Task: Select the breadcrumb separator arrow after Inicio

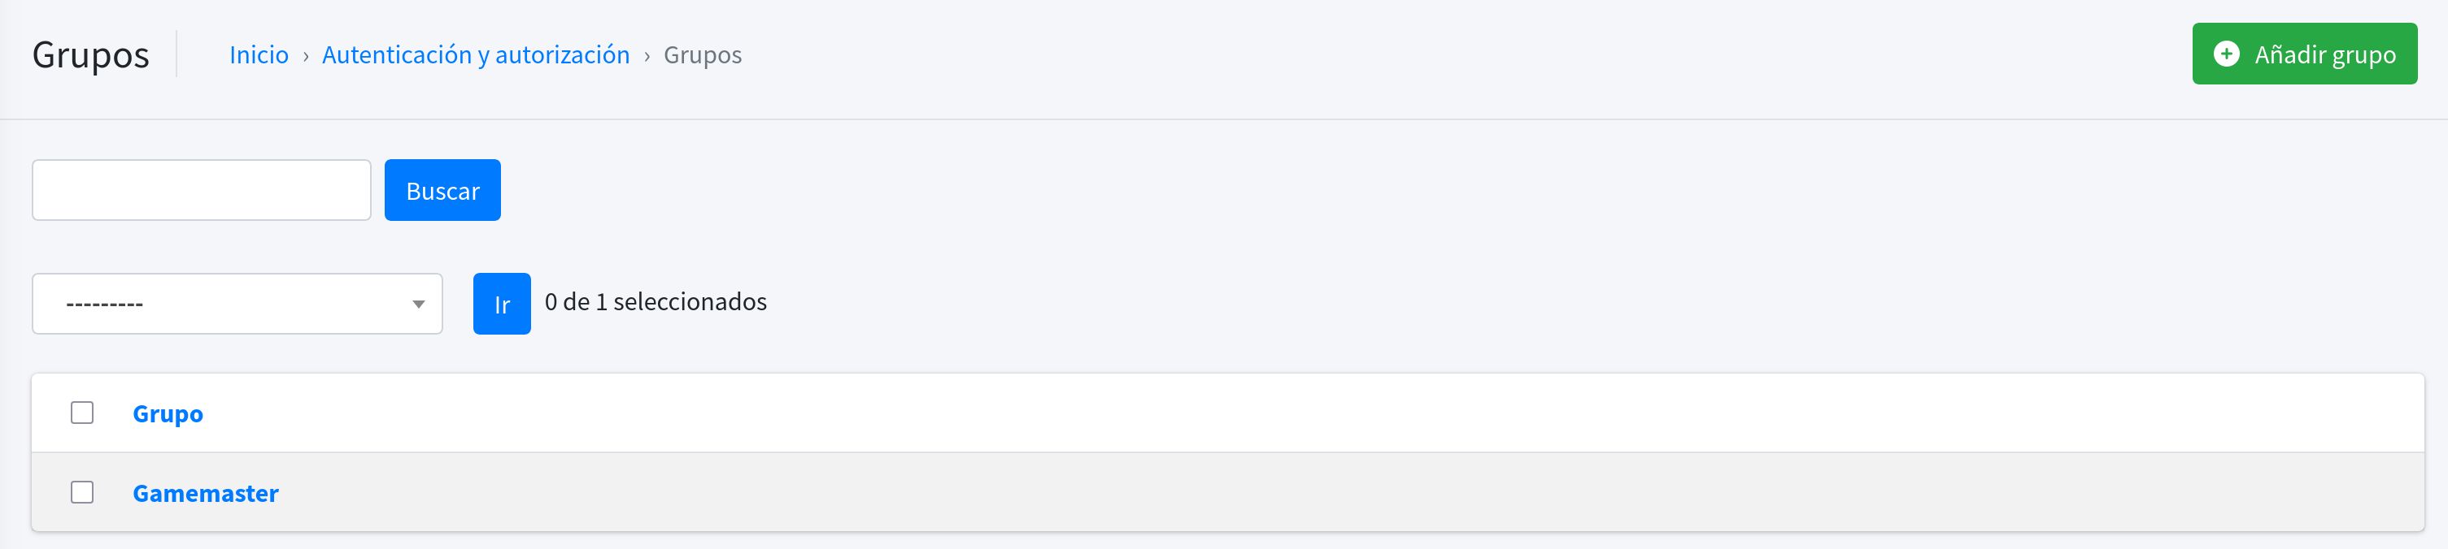Action: pos(305,55)
